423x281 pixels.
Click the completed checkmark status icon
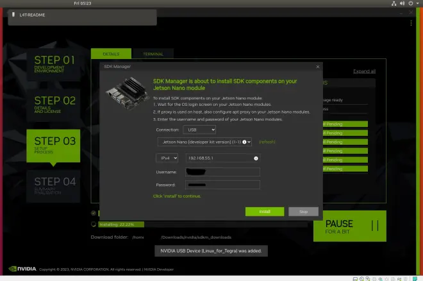94,213
